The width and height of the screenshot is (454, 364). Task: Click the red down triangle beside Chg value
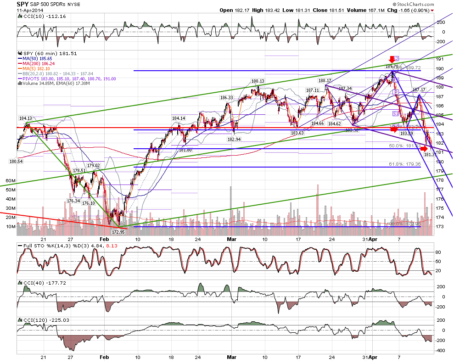[432, 11]
